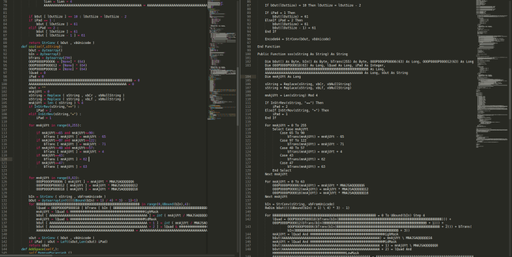512x257 pixels.
Task: Click 'bOut(lOutSize - 1) = 61' in right pane
Action: [294, 28]
